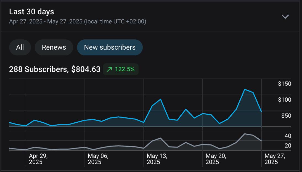Click the 288 Subscribers total text
302x172 pixels.
[x=38, y=69]
